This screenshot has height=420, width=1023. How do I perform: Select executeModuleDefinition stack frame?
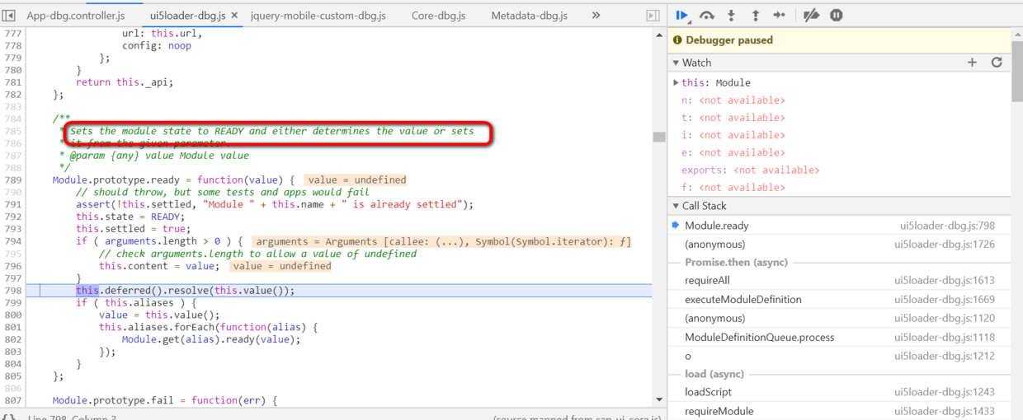tap(839, 300)
